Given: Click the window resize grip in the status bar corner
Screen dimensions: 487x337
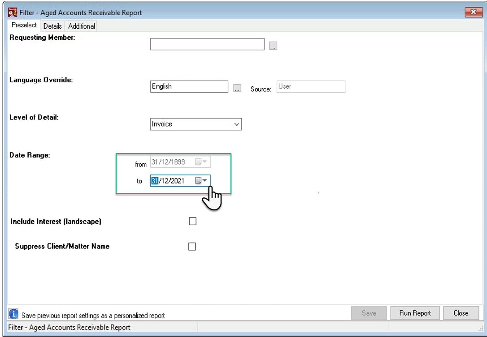Looking at the screenshot, I should tap(481, 329).
